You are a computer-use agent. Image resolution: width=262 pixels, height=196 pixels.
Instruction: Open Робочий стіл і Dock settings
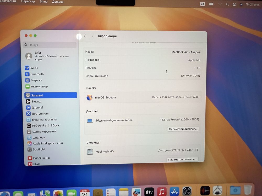43,125
